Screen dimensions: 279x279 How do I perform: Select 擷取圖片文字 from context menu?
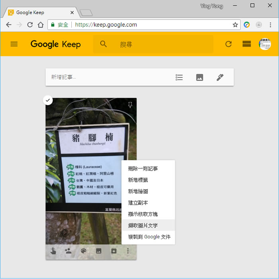tap(143, 225)
